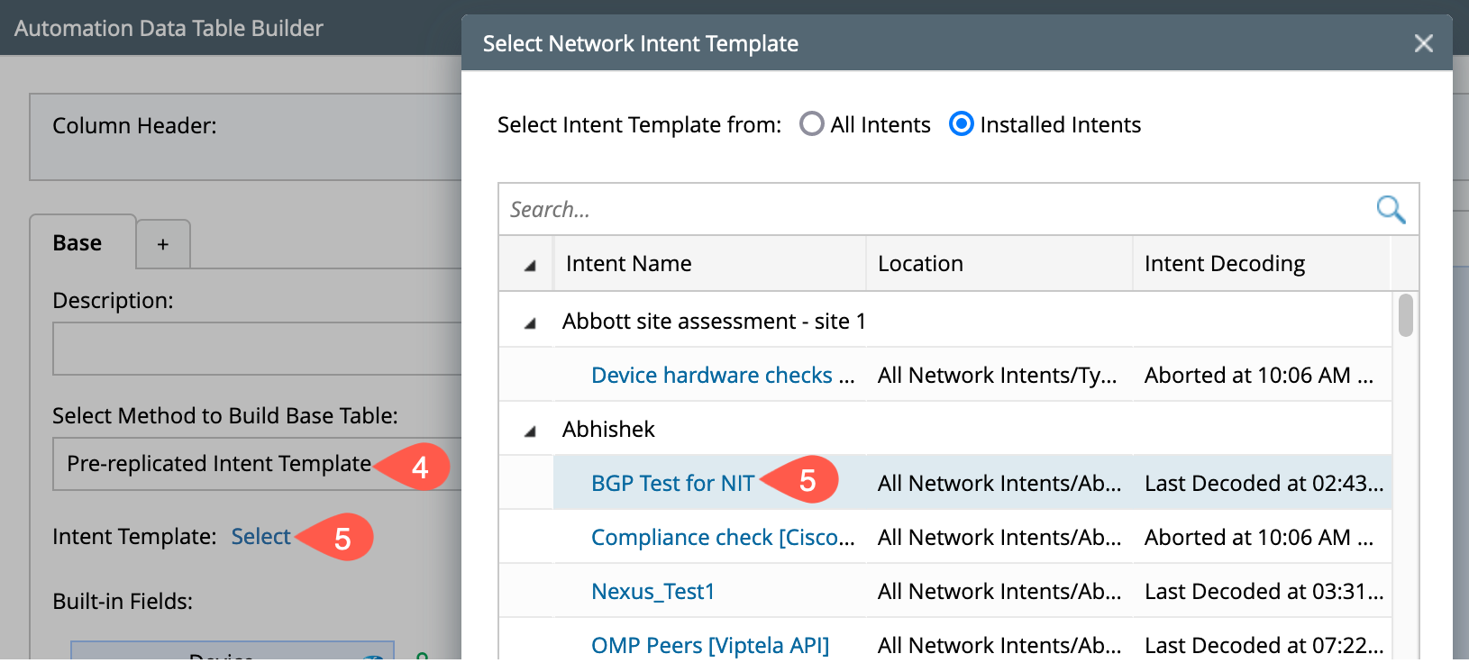Select the Installed Intents radio button
Viewport: 1469px width, 663px height.
(x=962, y=124)
